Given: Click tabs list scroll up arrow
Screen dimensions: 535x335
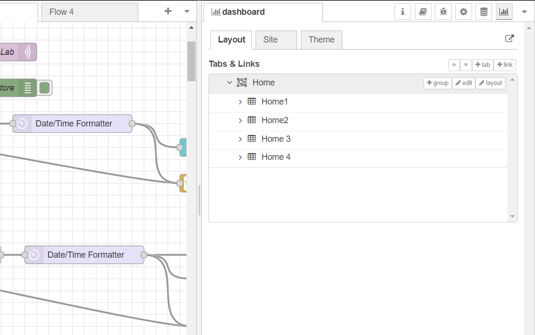Looking at the screenshot, I should coord(512,80).
